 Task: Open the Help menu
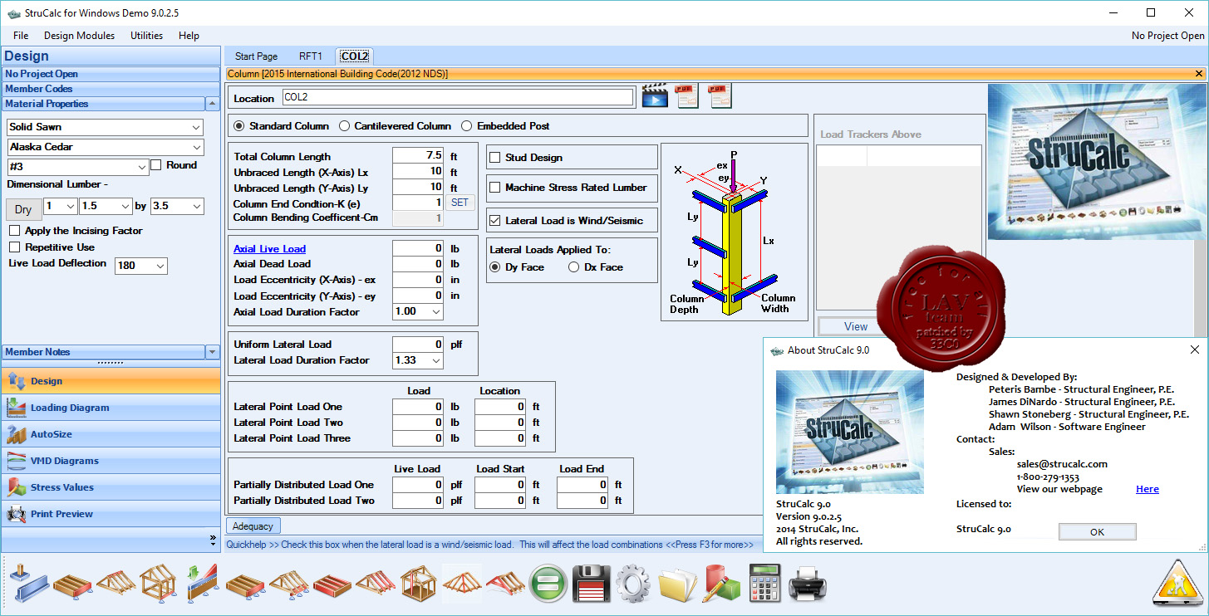pyautogui.click(x=189, y=36)
